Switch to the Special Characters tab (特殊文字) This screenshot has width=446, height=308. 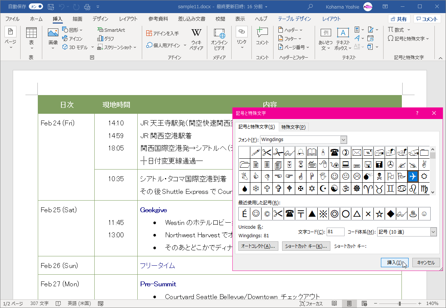click(x=293, y=127)
